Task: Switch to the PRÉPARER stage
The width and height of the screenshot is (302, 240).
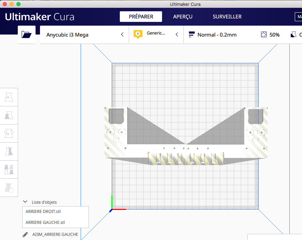Action: click(x=141, y=16)
